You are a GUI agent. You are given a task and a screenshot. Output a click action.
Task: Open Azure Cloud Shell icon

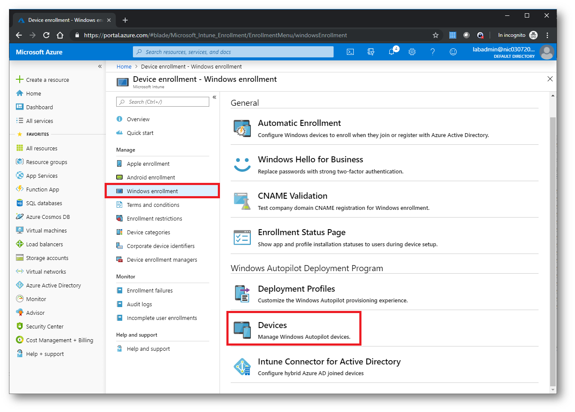tap(350, 52)
